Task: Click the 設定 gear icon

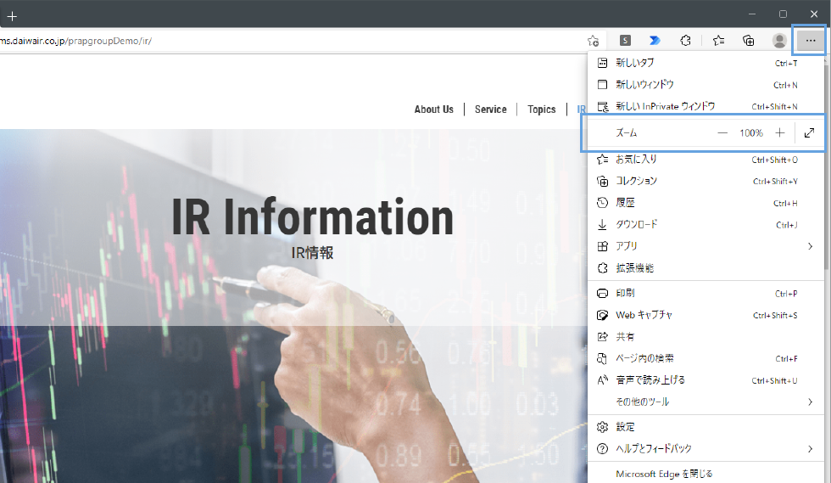Action: point(602,427)
